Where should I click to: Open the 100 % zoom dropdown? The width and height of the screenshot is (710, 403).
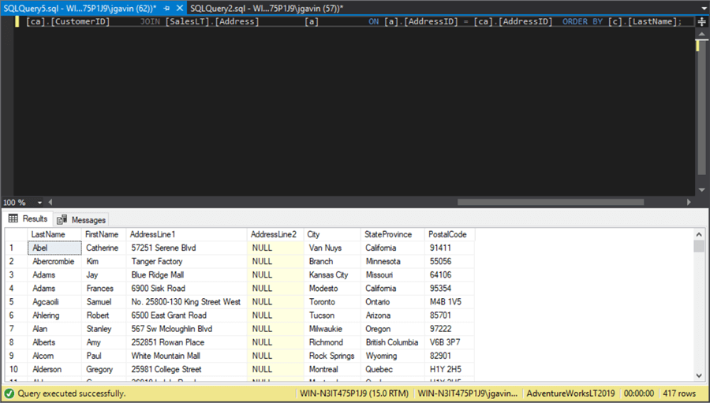tap(40, 203)
